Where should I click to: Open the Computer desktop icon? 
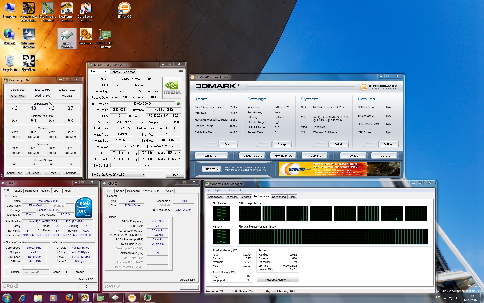pos(10,10)
